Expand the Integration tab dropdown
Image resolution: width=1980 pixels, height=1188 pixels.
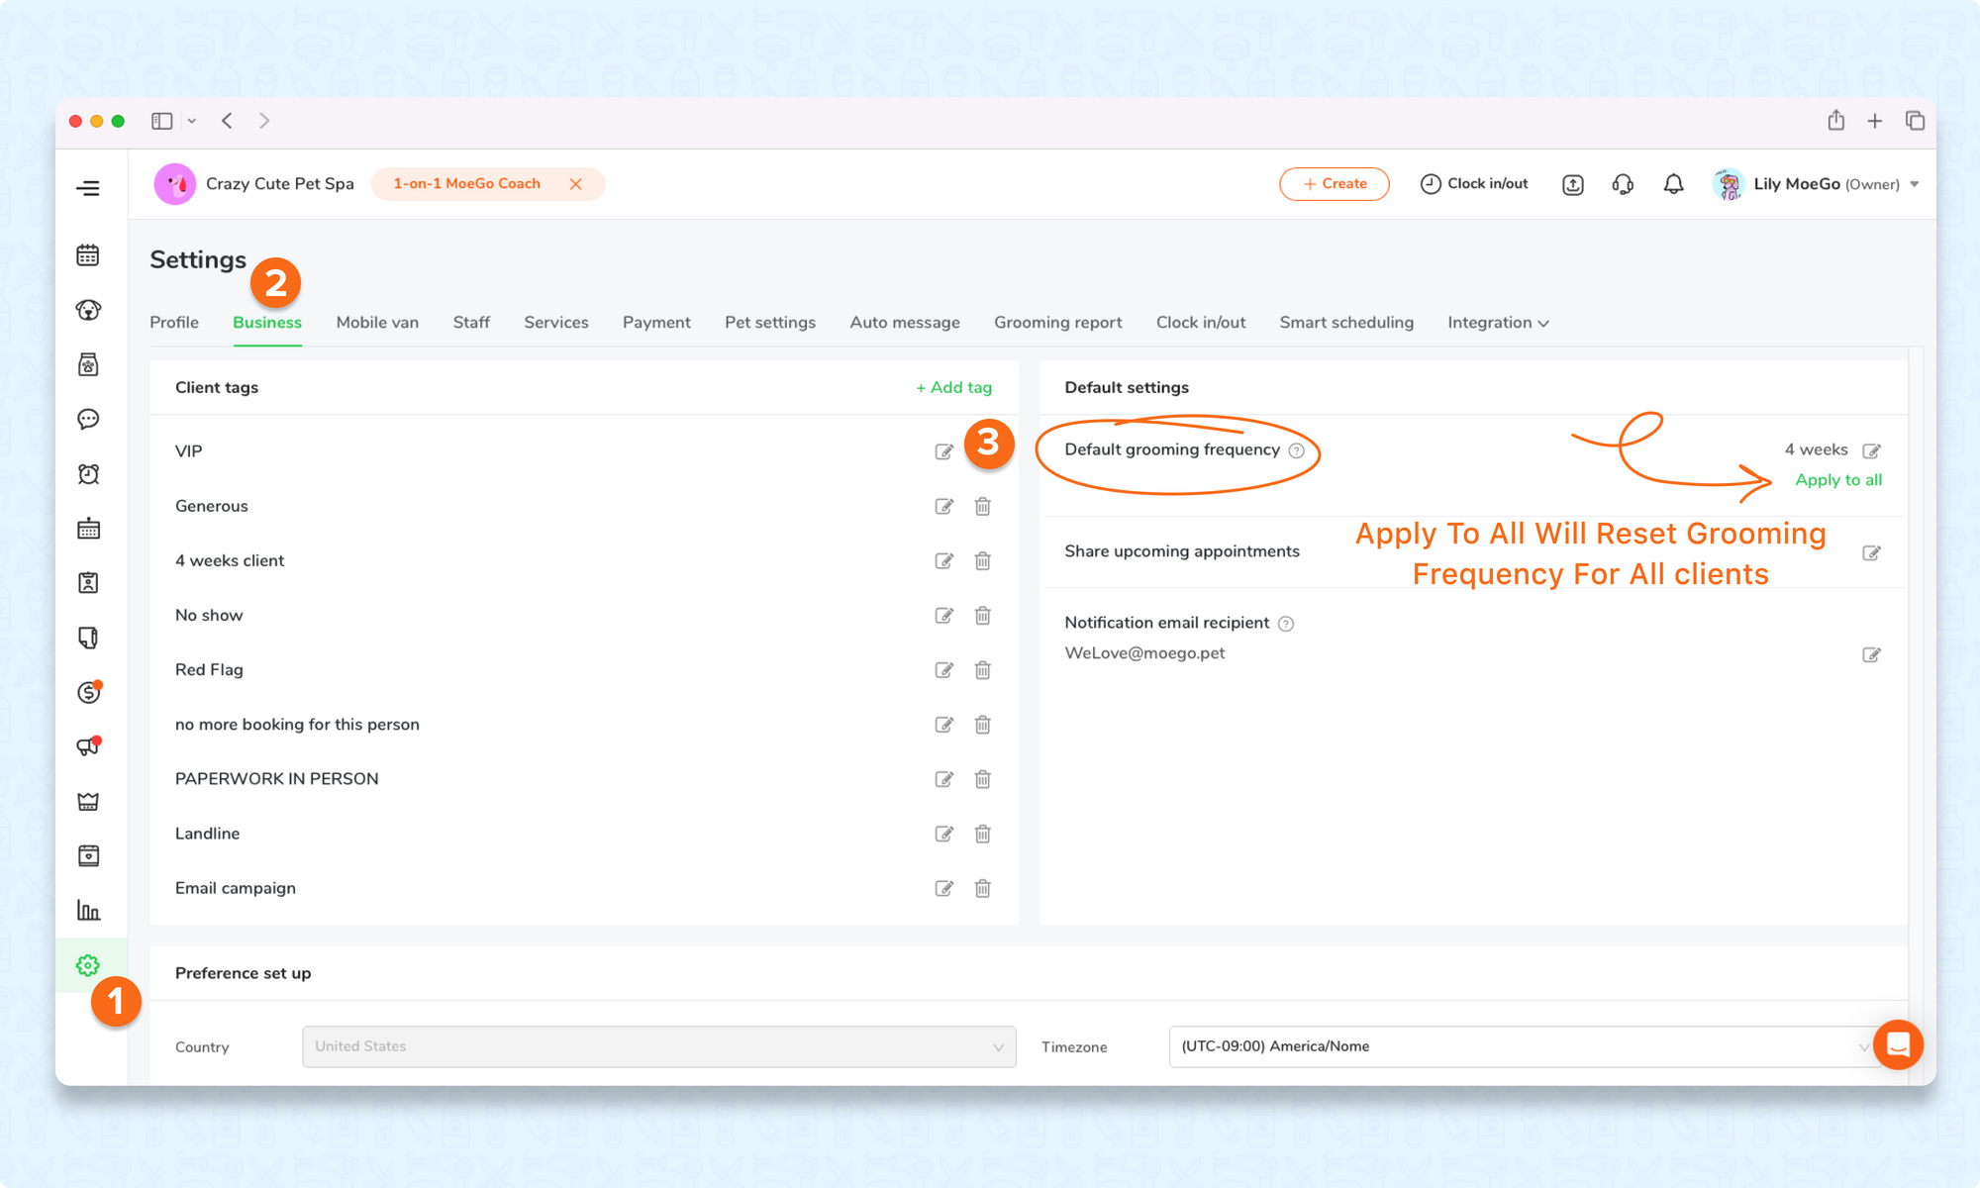(x=1498, y=323)
